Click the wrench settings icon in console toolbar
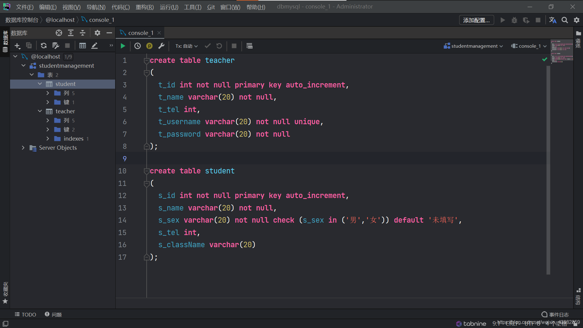The width and height of the screenshot is (583, 328). coord(161,46)
